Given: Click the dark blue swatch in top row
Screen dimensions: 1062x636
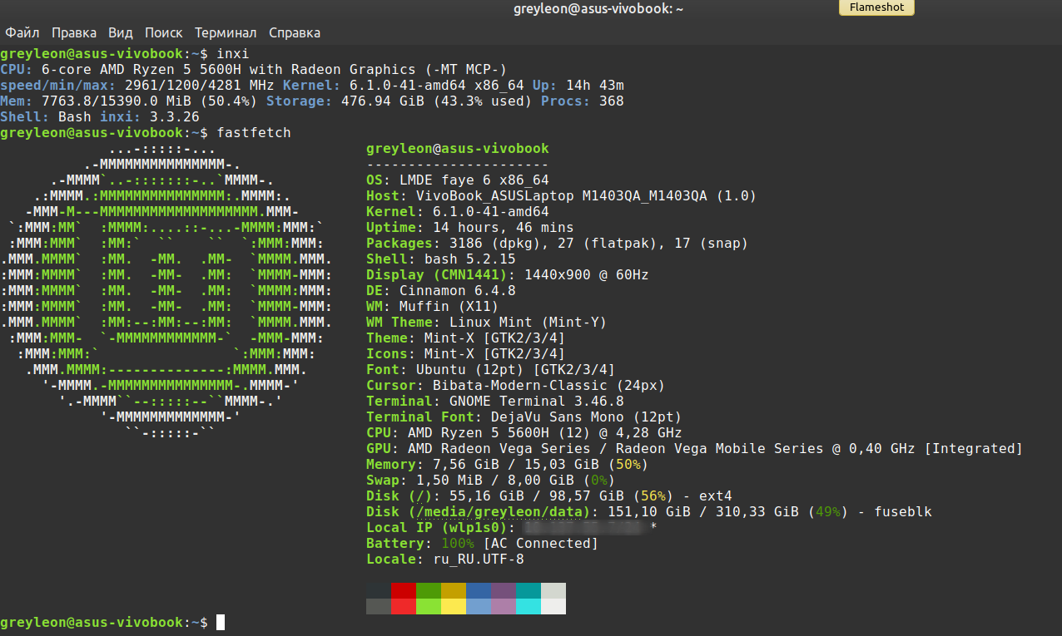Looking at the screenshot, I should click(479, 590).
